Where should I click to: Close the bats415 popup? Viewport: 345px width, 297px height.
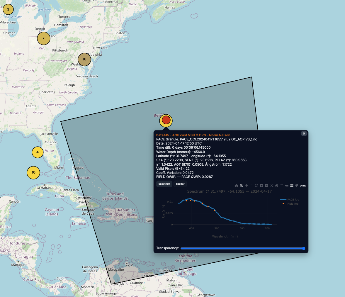304,133
